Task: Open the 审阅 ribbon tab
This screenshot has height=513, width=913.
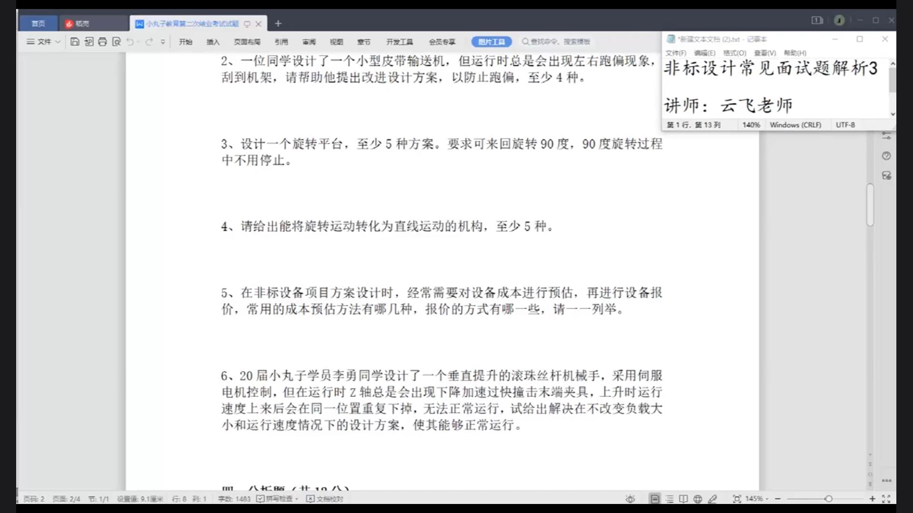Action: [309, 42]
